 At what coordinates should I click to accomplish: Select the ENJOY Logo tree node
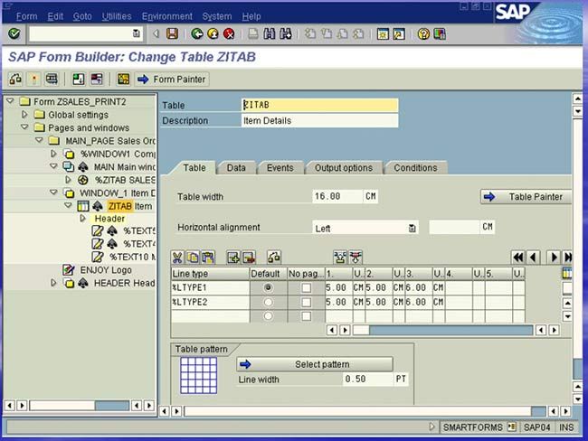(106, 270)
